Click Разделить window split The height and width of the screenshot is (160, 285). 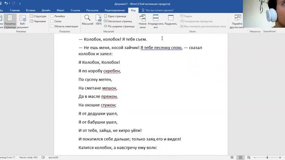pyautogui.click(x=171, y=20)
